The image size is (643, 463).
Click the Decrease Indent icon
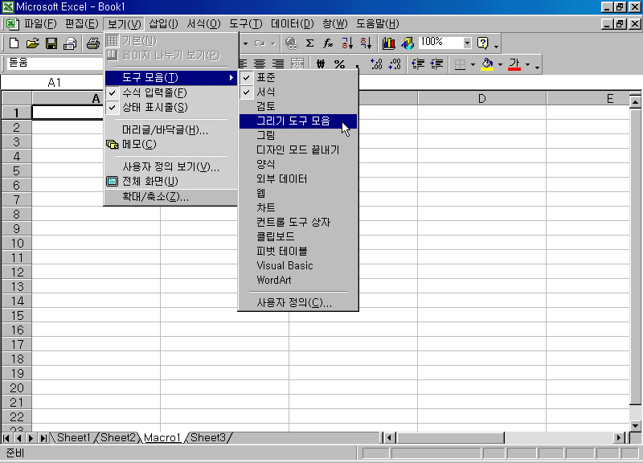418,64
